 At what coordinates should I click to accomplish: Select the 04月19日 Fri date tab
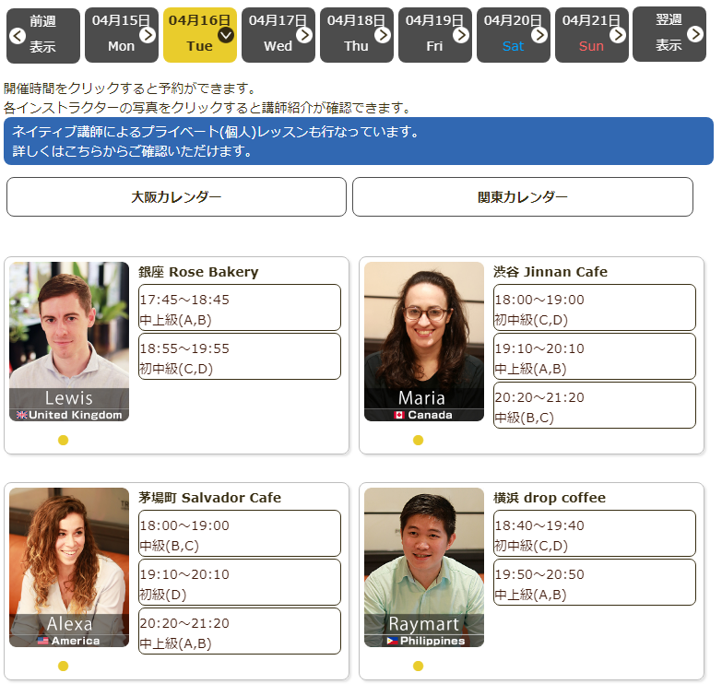[x=434, y=35]
